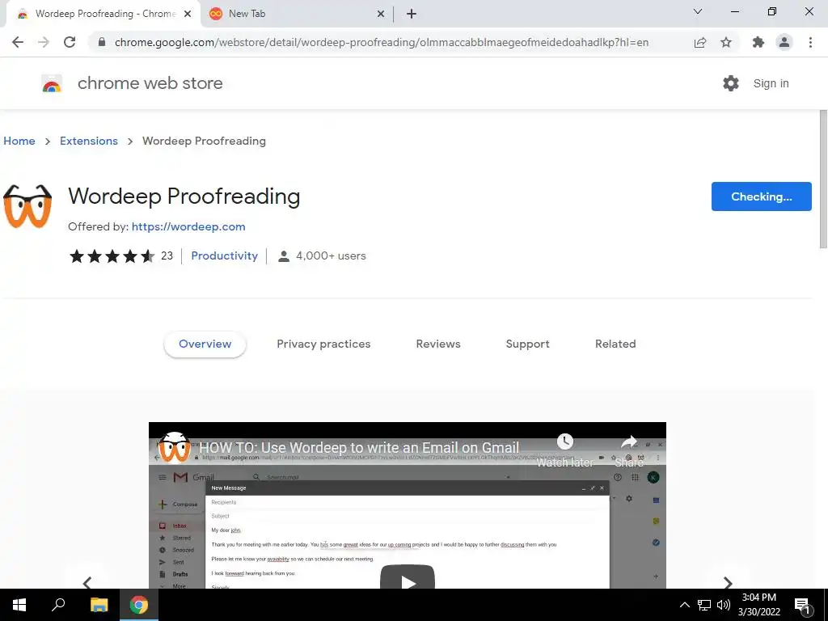Click the Wordeep Proofreading heading
828x621 pixels.
point(184,196)
